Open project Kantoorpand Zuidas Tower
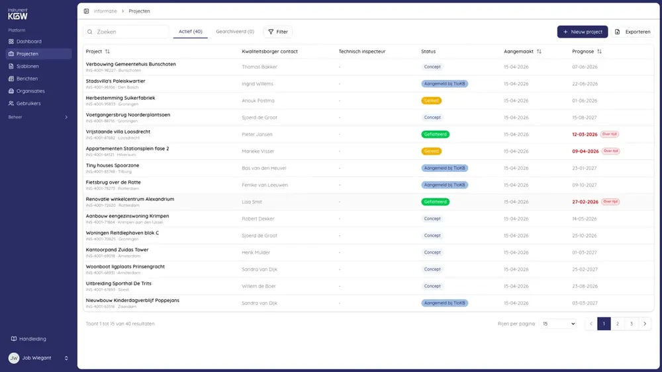Screen dimensions: 662x372 (x=117, y=249)
